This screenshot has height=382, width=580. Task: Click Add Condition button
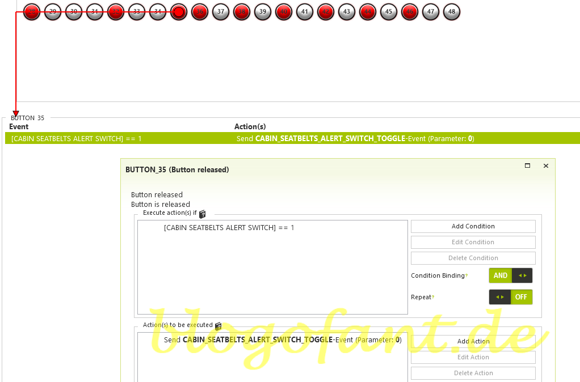click(473, 226)
